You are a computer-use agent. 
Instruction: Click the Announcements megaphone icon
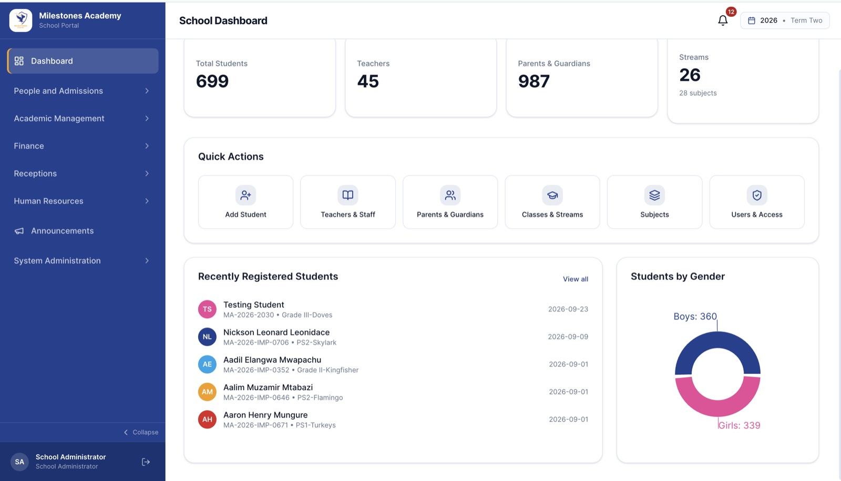19,231
